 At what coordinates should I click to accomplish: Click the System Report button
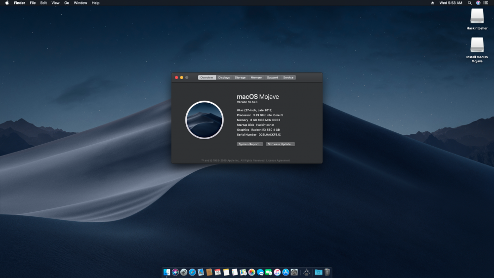tap(250, 144)
